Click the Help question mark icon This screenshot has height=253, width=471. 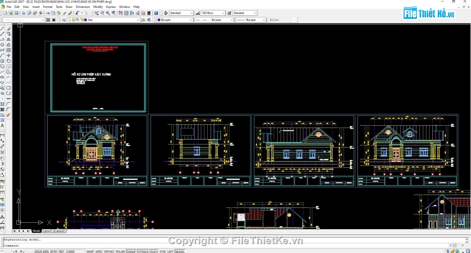[156, 13]
